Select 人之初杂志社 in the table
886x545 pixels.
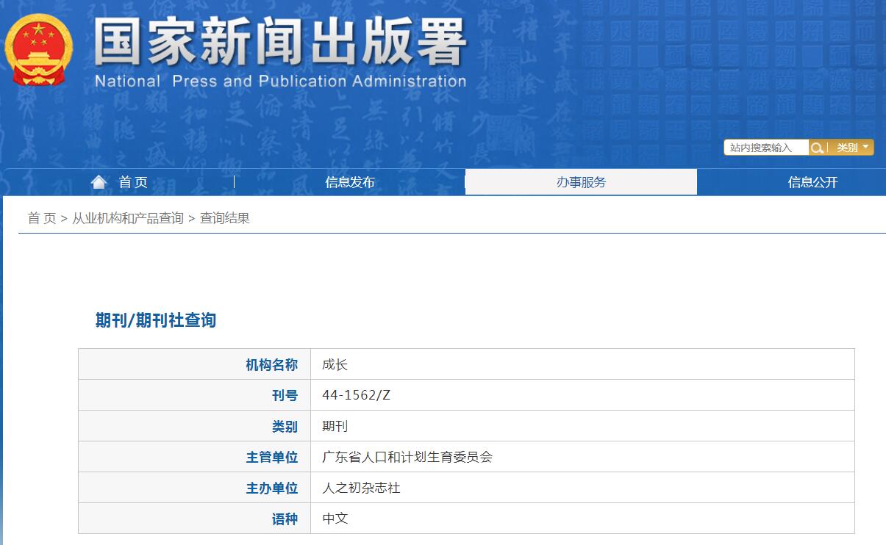pyautogui.click(x=361, y=487)
